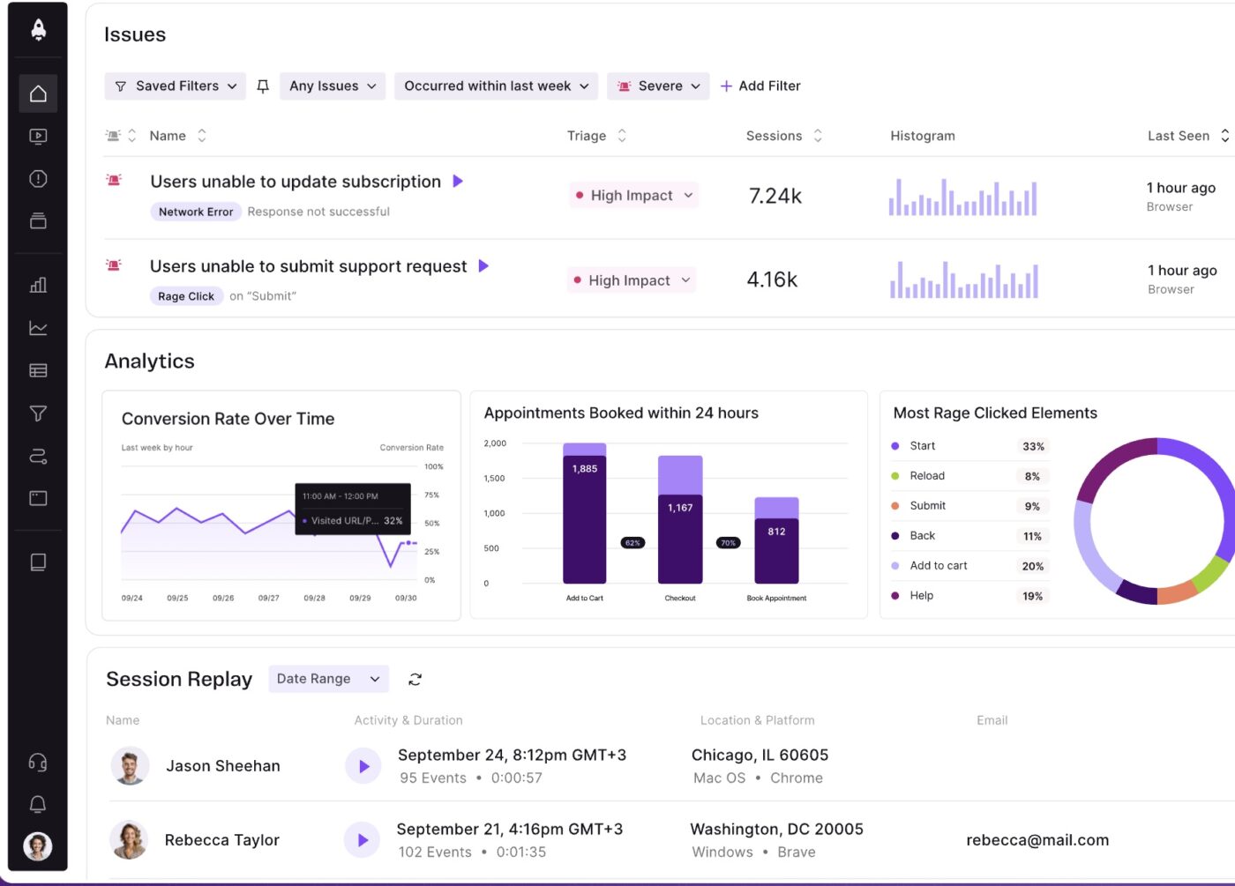The width and height of the screenshot is (1235, 886).
Task: Open the Date Range dropdown
Action: pyautogui.click(x=328, y=679)
